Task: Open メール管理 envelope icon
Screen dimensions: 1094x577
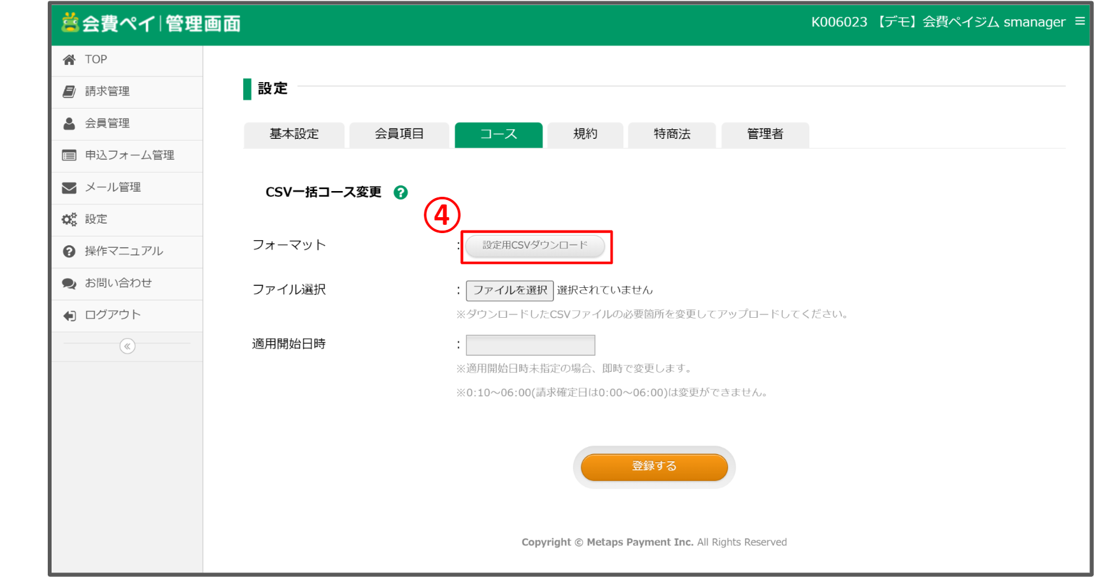Action: coord(70,187)
